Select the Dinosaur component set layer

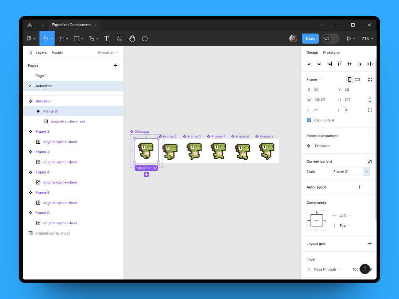pos(73,101)
